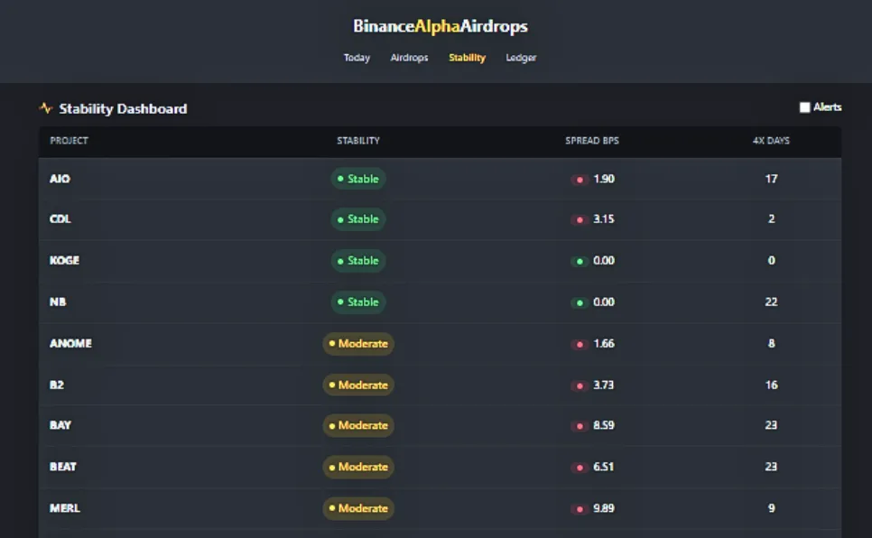Click the red spread indicator for BAY
872x538 pixels.
pos(580,426)
